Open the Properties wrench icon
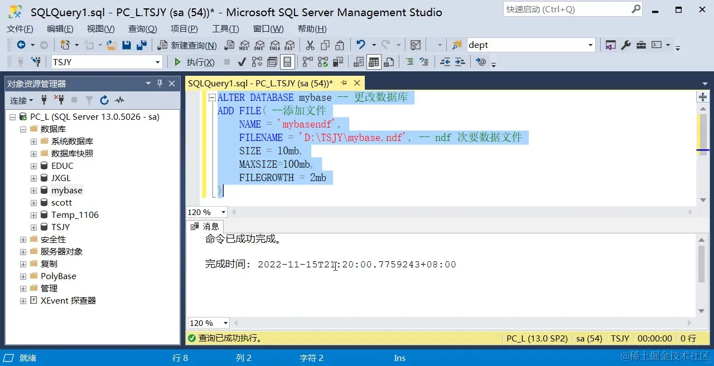The width and height of the screenshot is (714, 366). [626, 45]
